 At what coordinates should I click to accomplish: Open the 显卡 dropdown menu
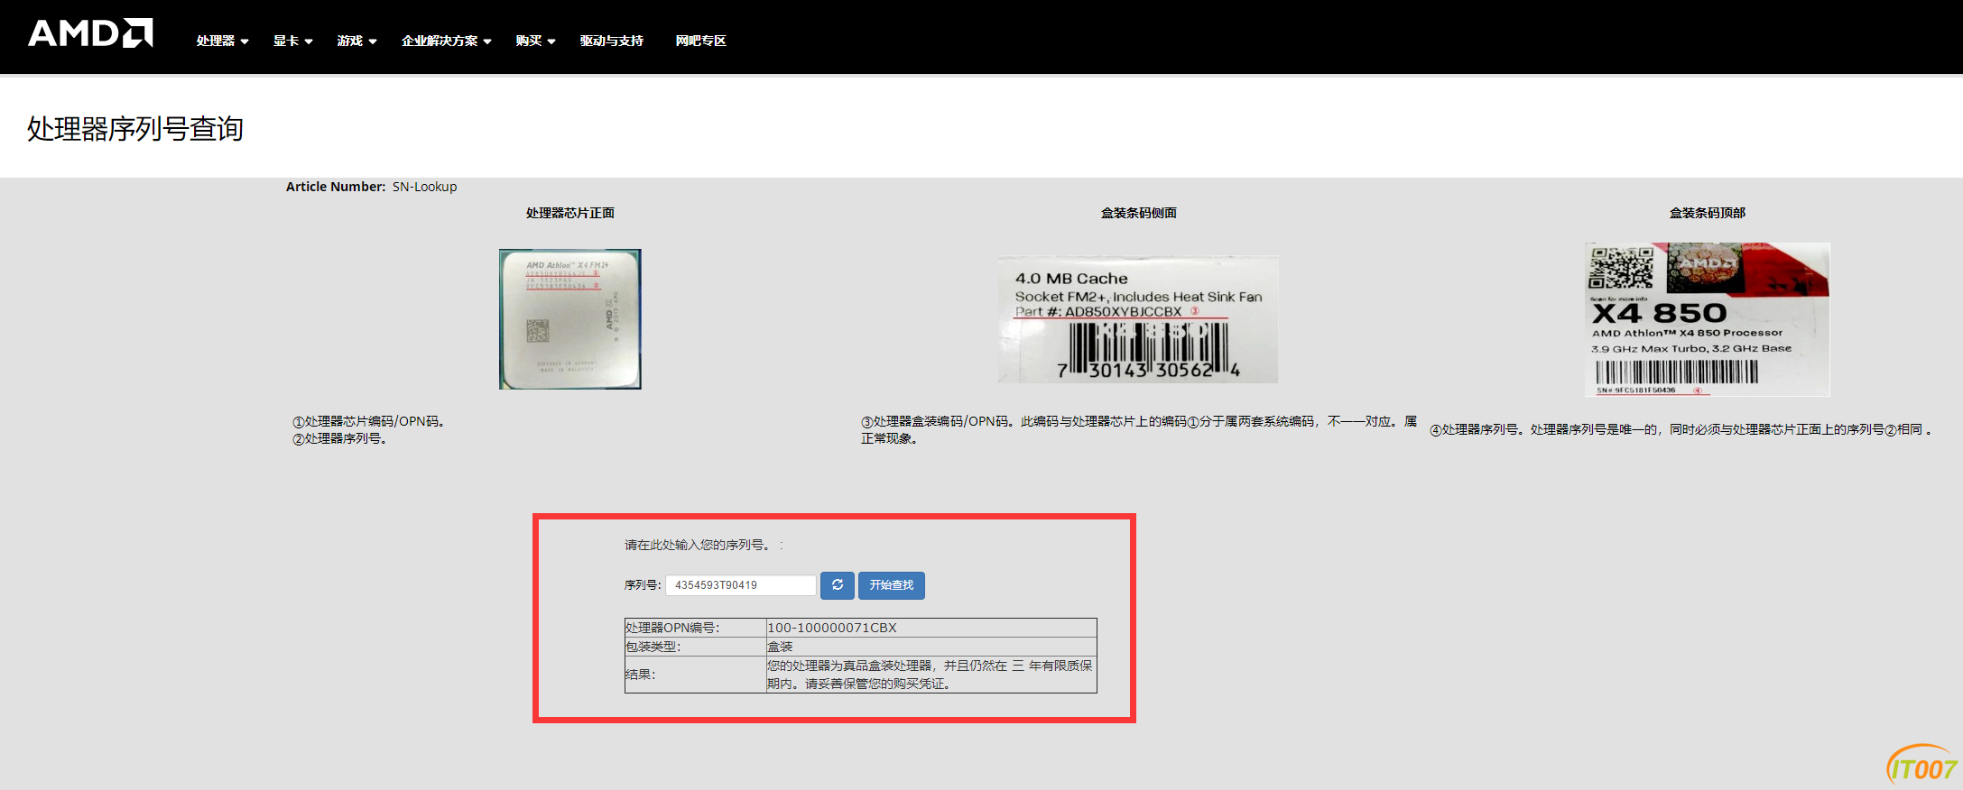[x=292, y=41]
